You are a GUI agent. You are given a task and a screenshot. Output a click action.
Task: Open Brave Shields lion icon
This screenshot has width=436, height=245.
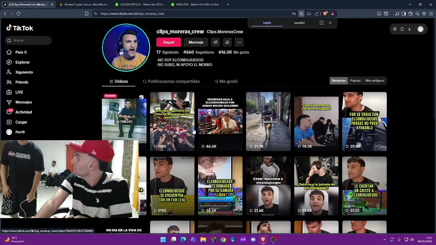(325, 14)
